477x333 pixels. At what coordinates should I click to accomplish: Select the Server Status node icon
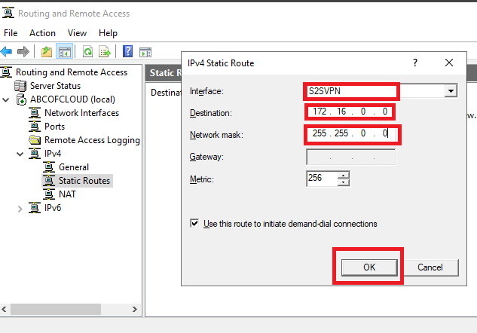tap(20, 86)
